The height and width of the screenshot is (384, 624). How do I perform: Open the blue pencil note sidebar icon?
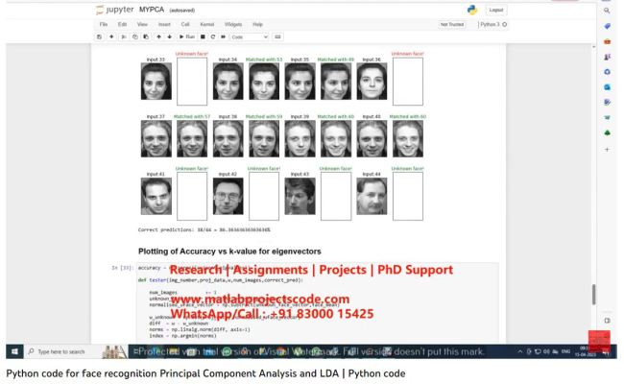(607, 103)
